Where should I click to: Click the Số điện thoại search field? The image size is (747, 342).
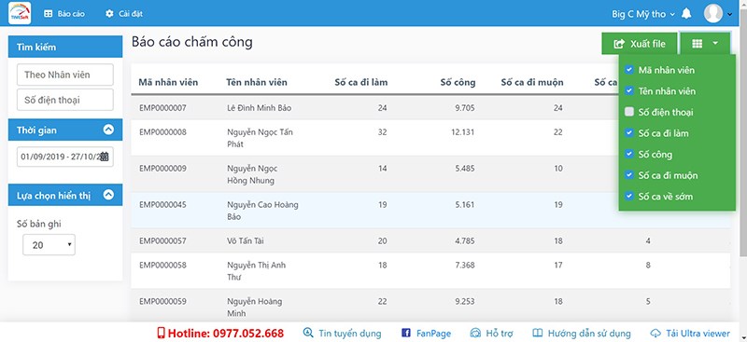click(65, 100)
